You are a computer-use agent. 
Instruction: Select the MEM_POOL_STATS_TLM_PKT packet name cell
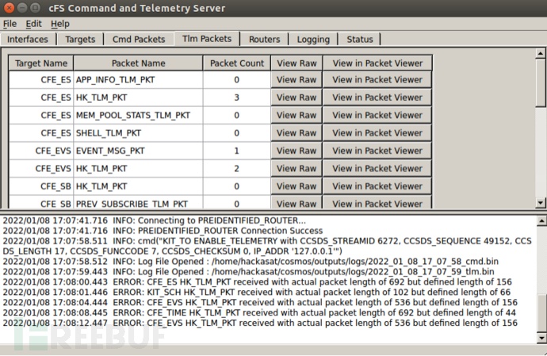tap(138, 115)
